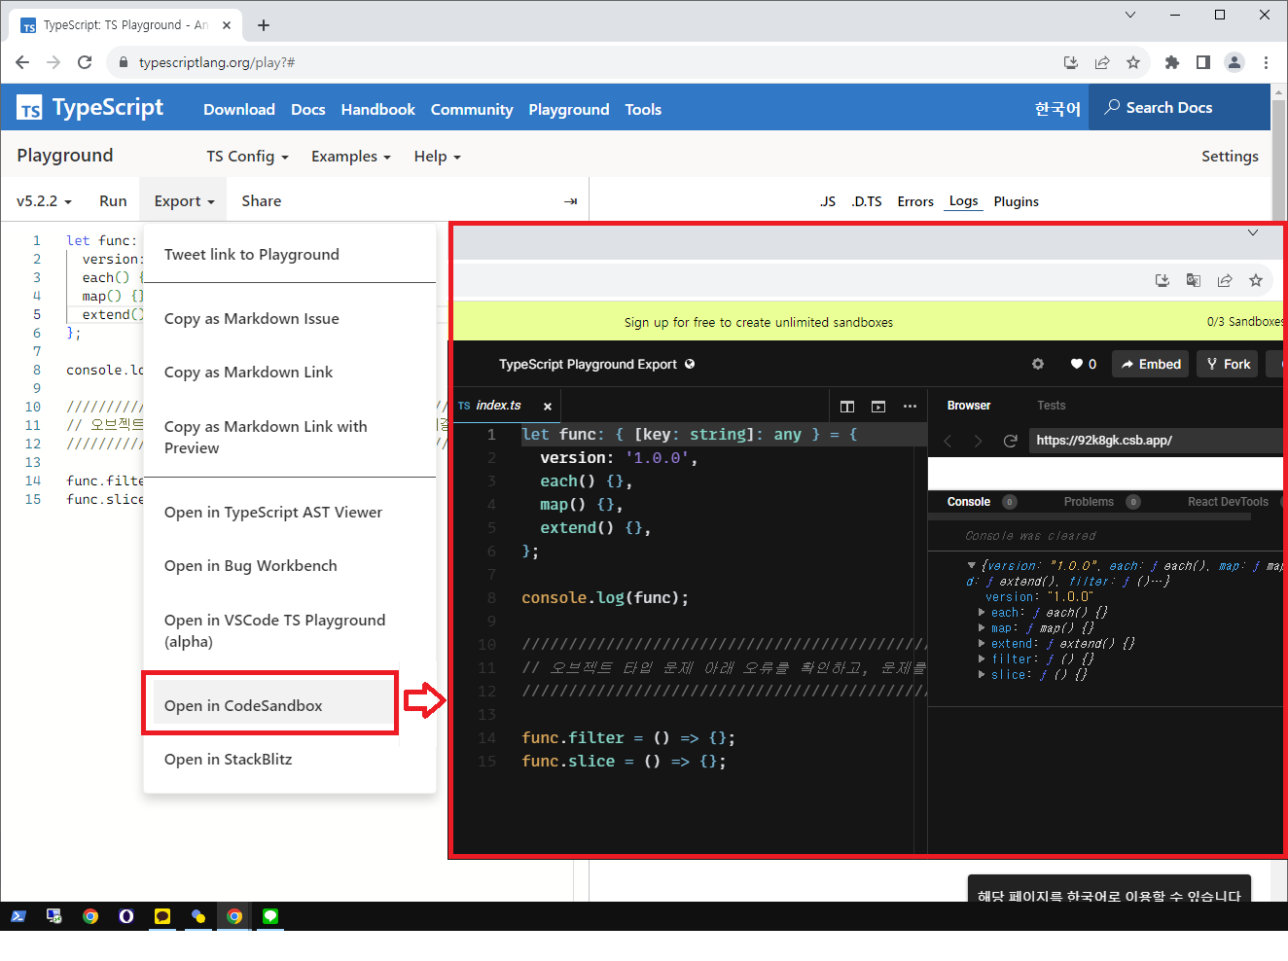
Task: Open the Plugins tab
Action: 1017,201
